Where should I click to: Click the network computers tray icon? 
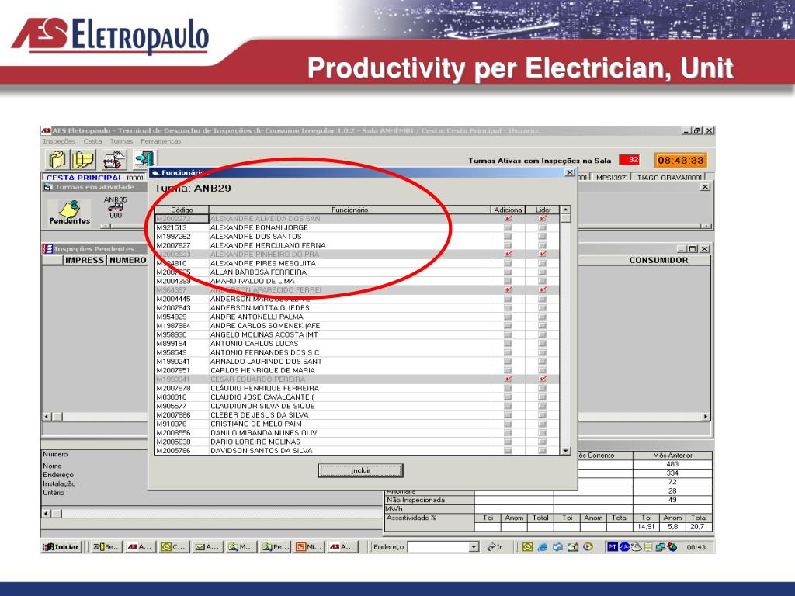661,547
